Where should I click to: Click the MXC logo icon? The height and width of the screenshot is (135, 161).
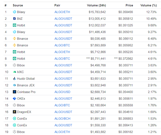pyautogui.click(x=15, y=72)
